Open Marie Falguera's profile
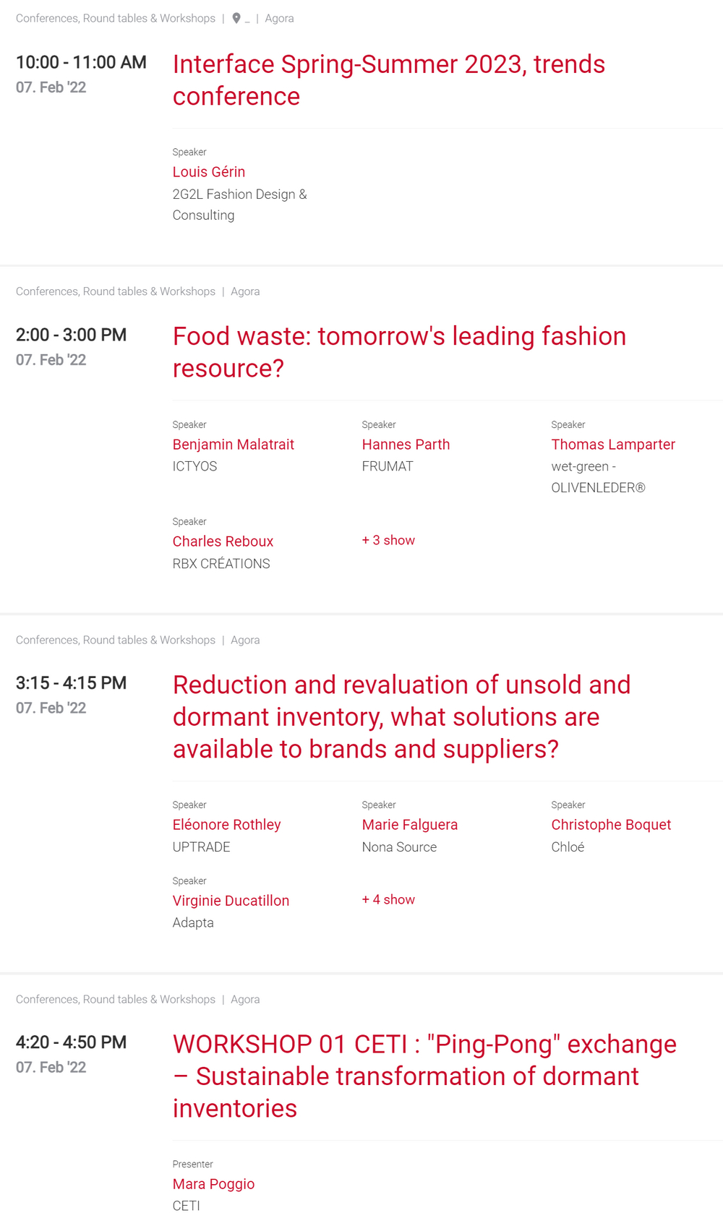Image resolution: width=723 pixels, height=1226 pixels. (x=410, y=825)
